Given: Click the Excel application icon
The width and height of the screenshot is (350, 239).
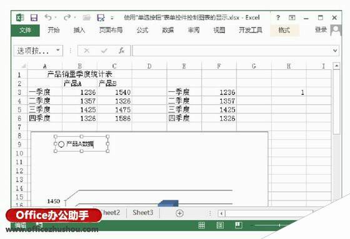Looking at the screenshot, I should click(x=20, y=17).
